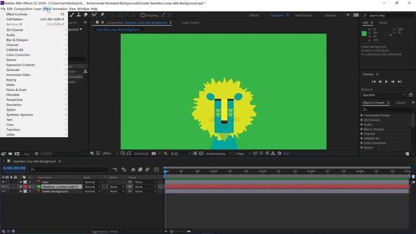
Task: Select the Brush tool in the toolbar
Action: pos(72,15)
